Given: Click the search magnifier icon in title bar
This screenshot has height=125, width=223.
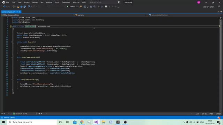Looking at the screenshot, I should 118,2.
